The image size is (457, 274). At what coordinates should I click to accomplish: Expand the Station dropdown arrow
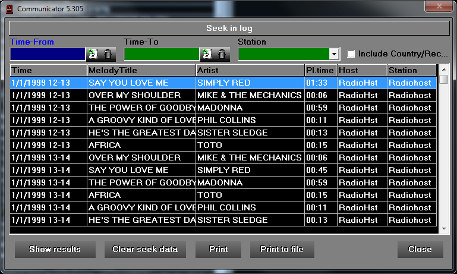point(334,54)
